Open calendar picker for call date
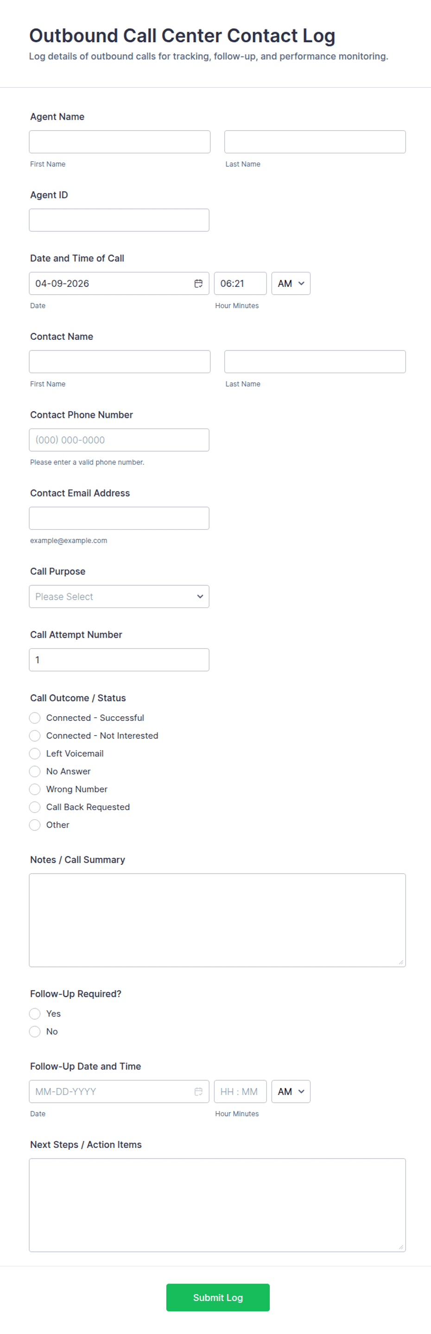 (x=198, y=283)
